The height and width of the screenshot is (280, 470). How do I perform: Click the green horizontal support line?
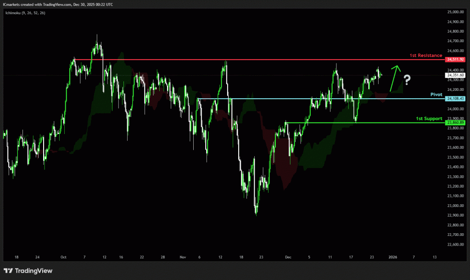[x=367, y=123]
